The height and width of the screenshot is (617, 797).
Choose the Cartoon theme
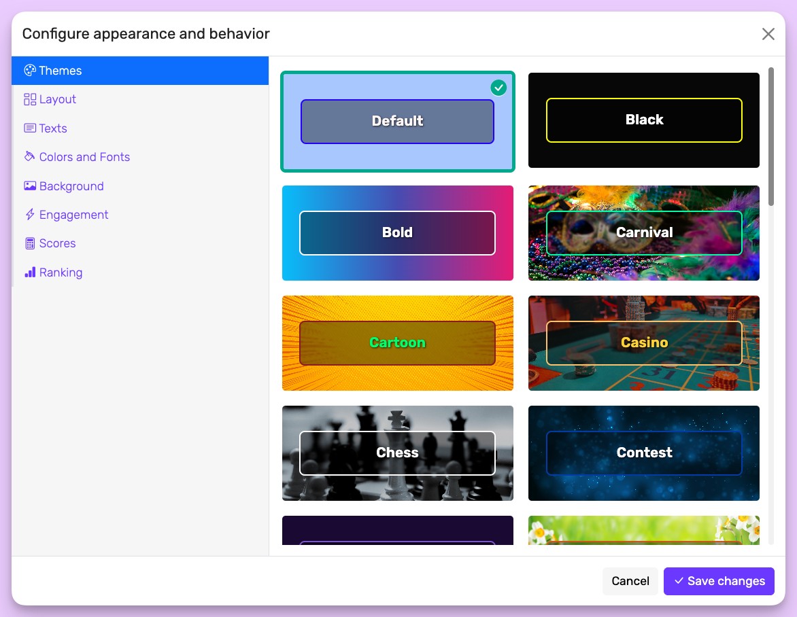point(398,343)
